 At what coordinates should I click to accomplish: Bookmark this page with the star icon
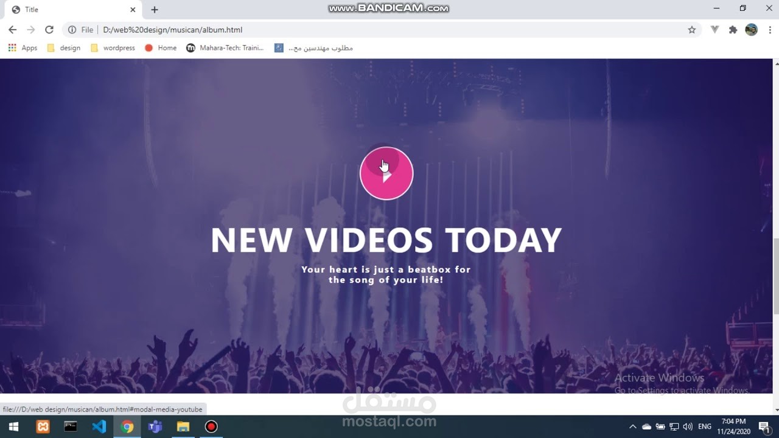(x=693, y=29)
